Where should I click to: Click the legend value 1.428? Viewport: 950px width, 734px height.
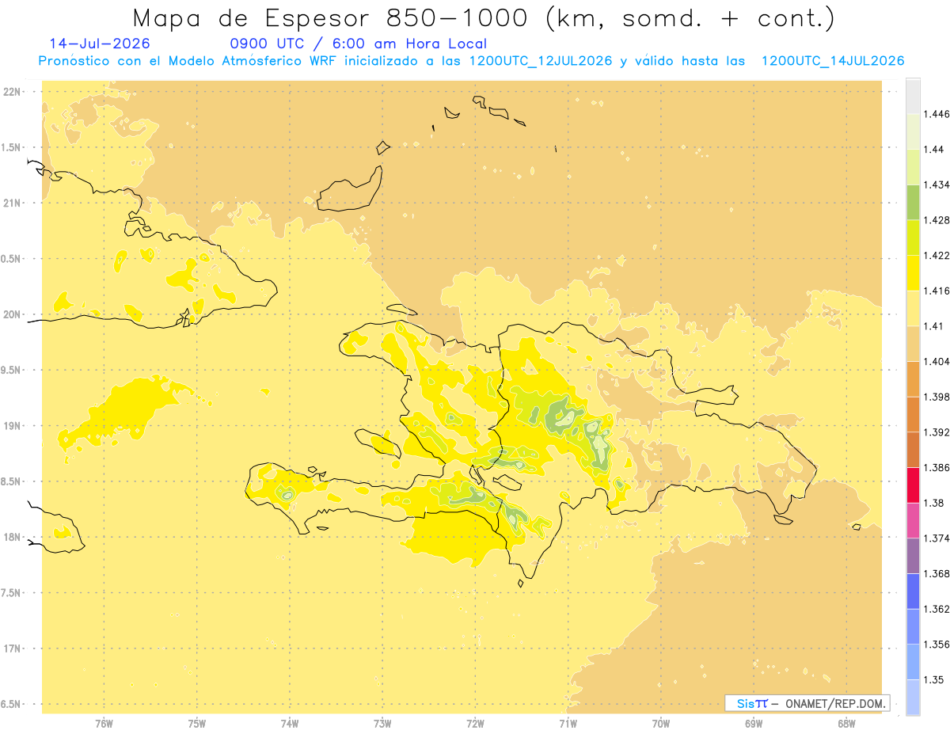(938, 220)
